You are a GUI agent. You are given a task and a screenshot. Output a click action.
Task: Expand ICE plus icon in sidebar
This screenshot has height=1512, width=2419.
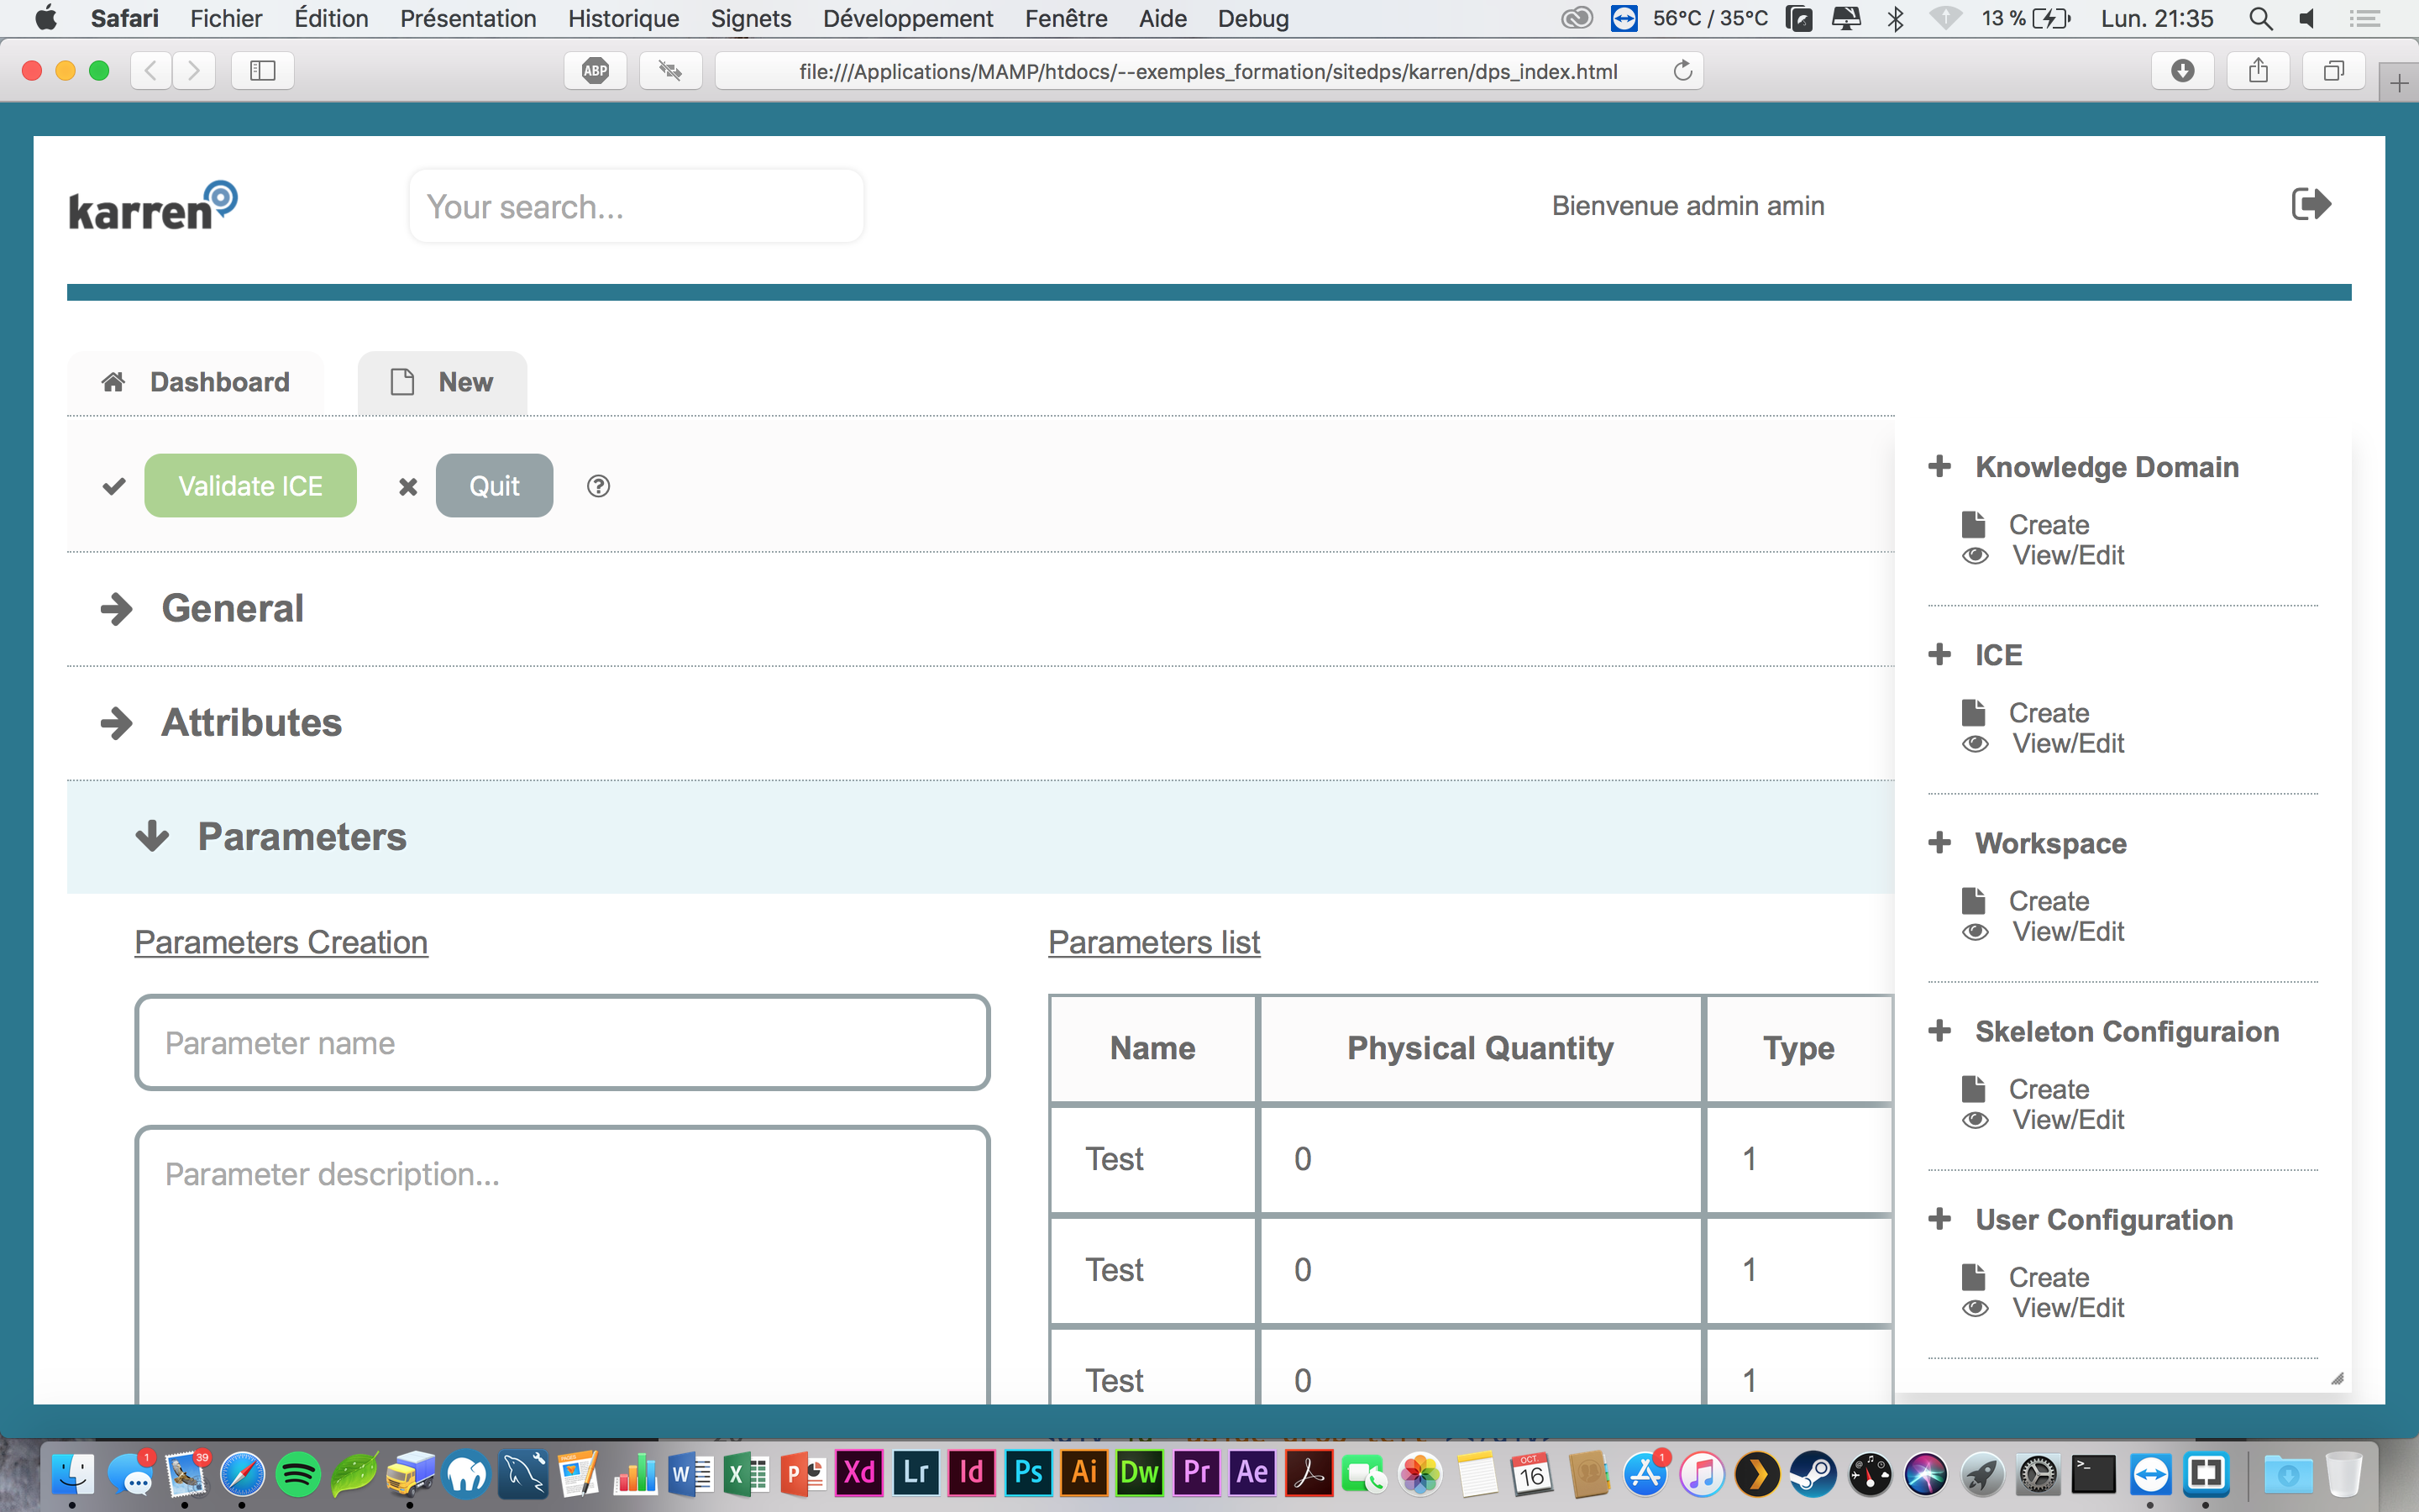pos(1939,654)
